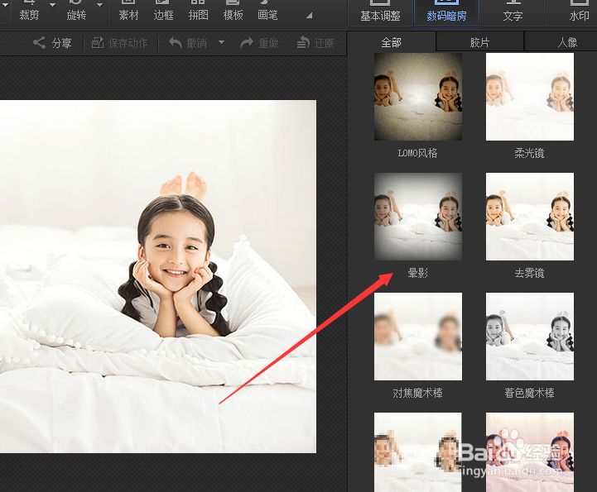This screenshot has height=492, width=597.
Task: Switch to the 文字 tab
Action: coord(513,12)
